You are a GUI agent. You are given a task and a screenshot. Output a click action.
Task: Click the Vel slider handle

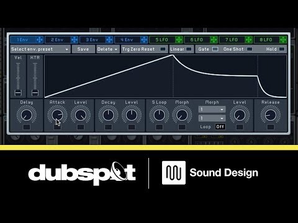(x=18, y=93)
